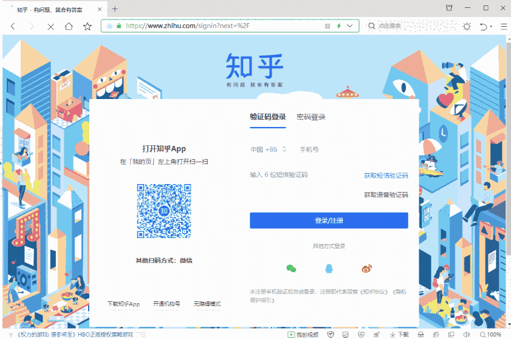
Task: Click 获取短信验证码 link
Action: click(386, 176)
